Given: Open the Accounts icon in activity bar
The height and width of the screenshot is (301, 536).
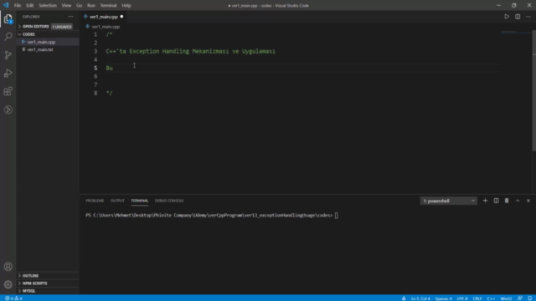Looking at the screenshot, I should coord(8,267).
